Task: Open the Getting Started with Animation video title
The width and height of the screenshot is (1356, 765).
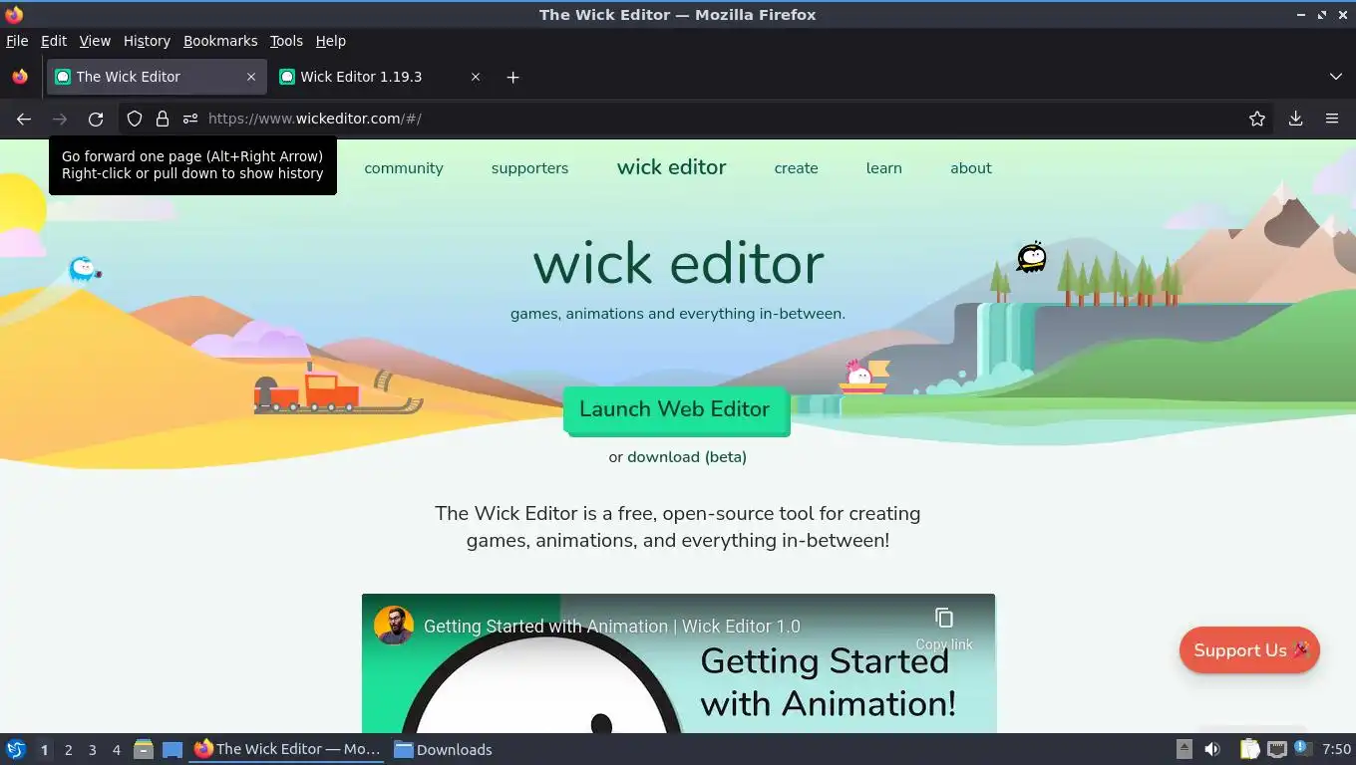Action: 612,627
